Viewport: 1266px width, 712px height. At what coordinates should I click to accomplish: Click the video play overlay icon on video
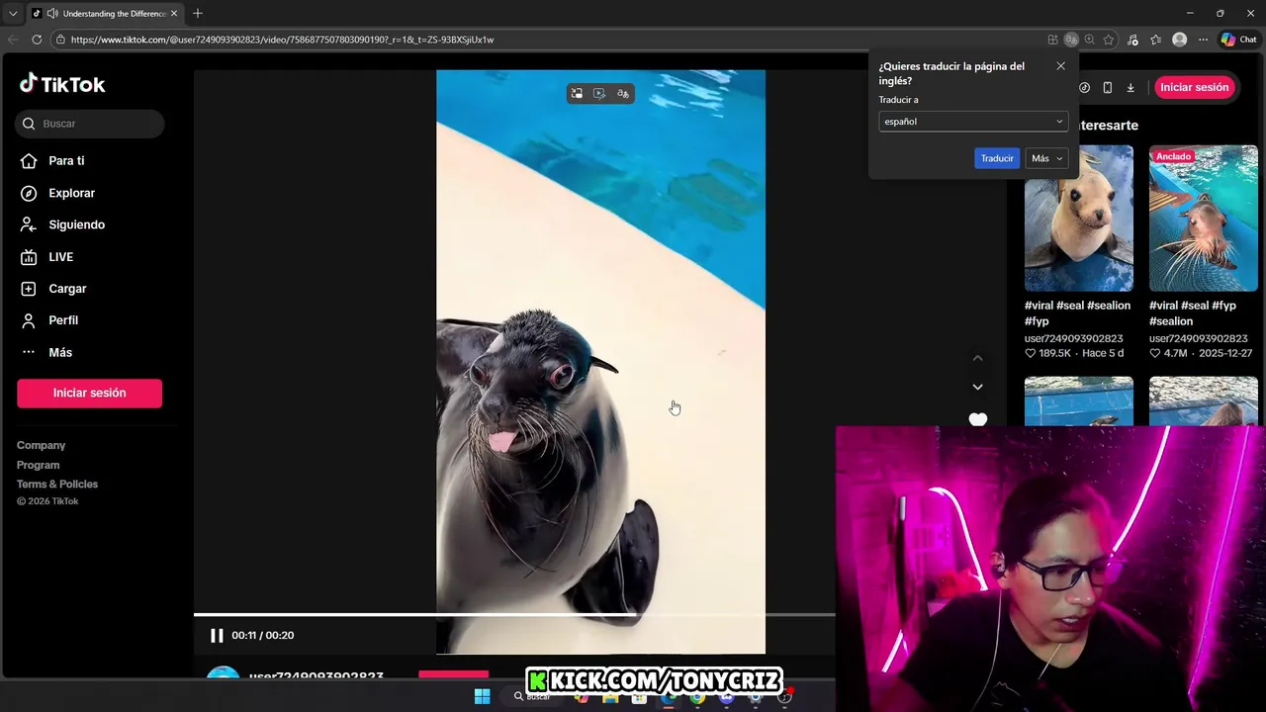(599, 93)
